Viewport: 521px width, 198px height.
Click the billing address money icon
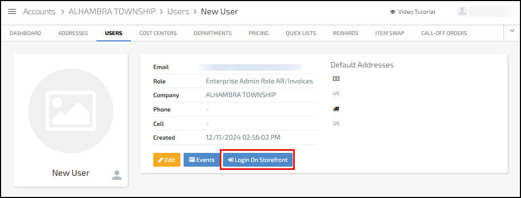tap(336, 79)
